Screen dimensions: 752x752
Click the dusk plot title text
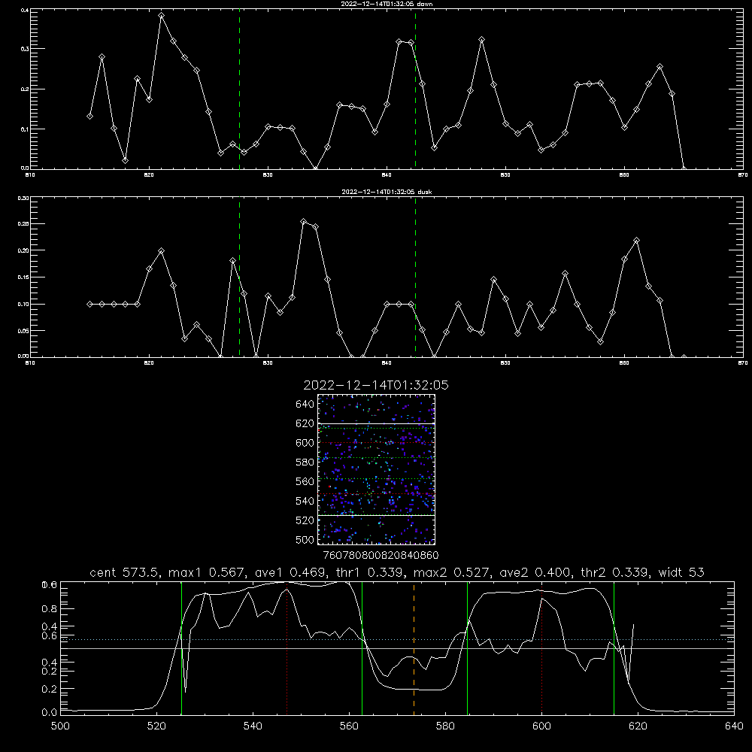point(387,192)
